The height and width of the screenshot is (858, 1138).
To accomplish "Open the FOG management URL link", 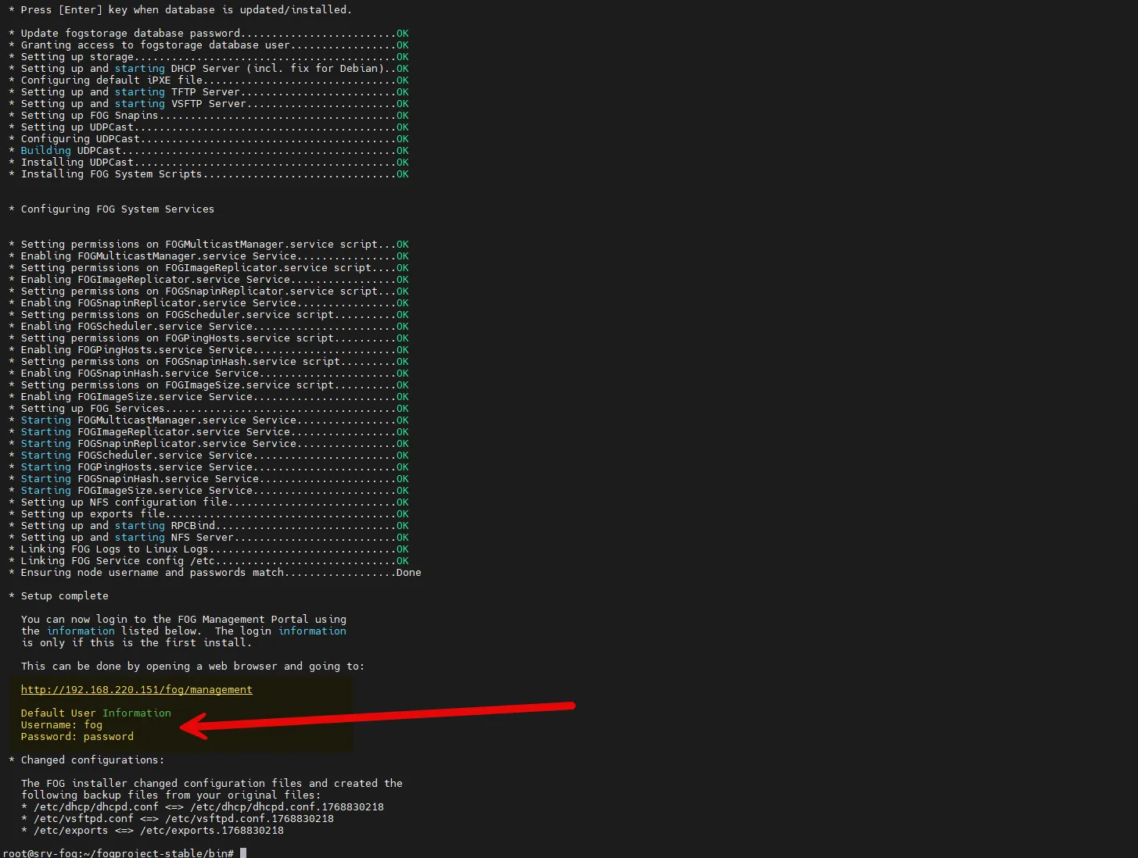I will coord(136,690).
